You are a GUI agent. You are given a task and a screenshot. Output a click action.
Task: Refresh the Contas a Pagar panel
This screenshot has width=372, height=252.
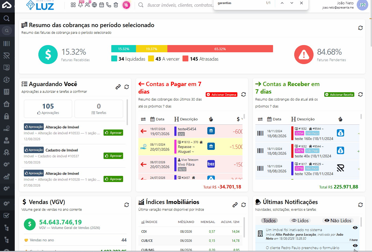244,94
